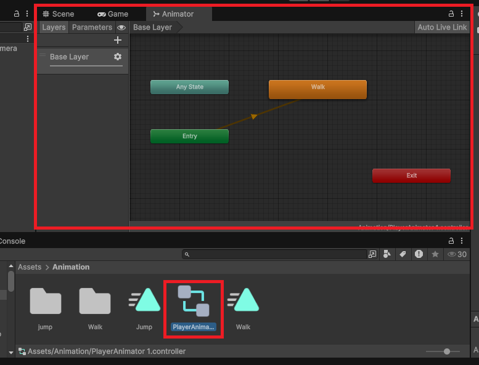Click the Project tree scroll up arrow

[x=11, y=266]
